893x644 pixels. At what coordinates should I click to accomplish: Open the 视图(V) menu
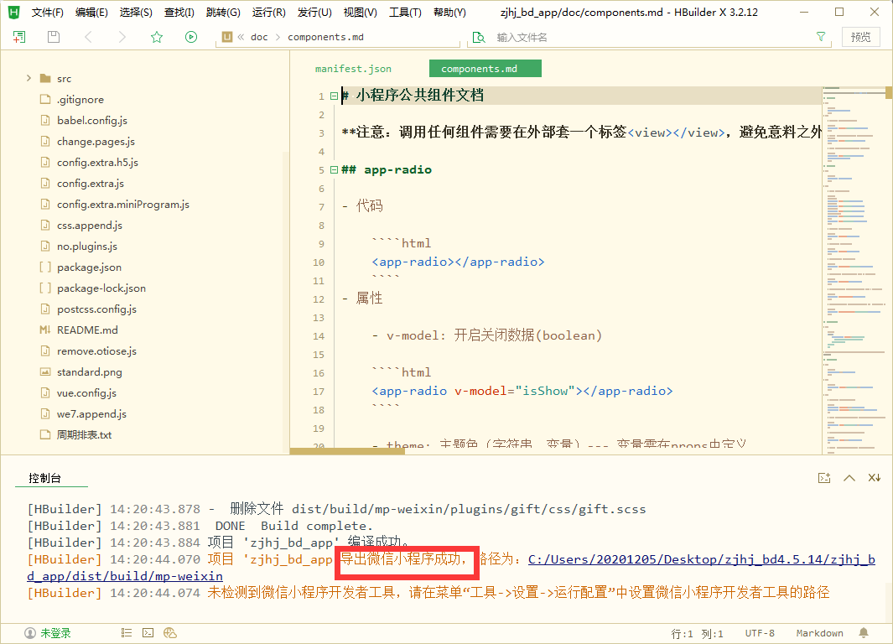(360, 12)
